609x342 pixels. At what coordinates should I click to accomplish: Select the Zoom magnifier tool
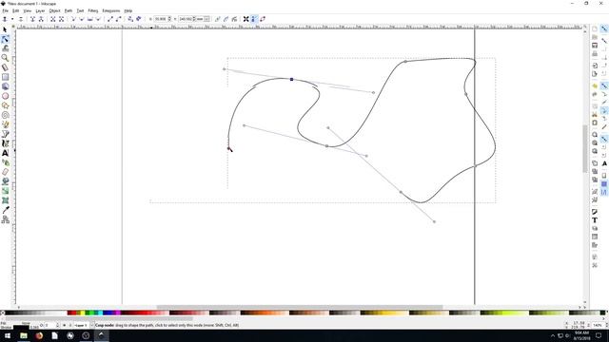[5, 58]
